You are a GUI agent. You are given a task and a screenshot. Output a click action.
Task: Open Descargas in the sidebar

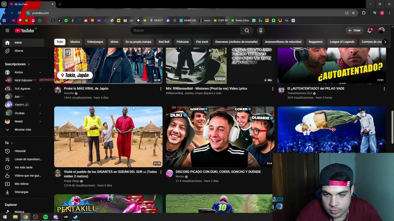click(x=23, y=192)
